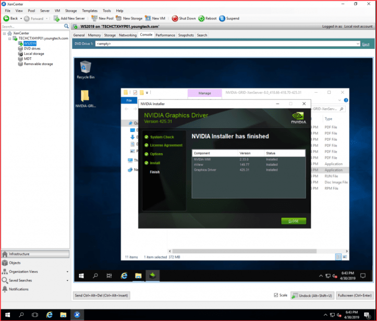Click File Explorer on host taskbar
The width and height of the screenshot is (377, 321).
(63, 315)
